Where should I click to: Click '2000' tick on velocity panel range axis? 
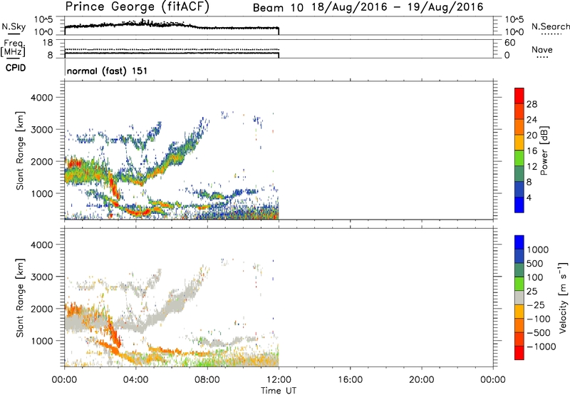pyautogui.click(x=41, y=309)
